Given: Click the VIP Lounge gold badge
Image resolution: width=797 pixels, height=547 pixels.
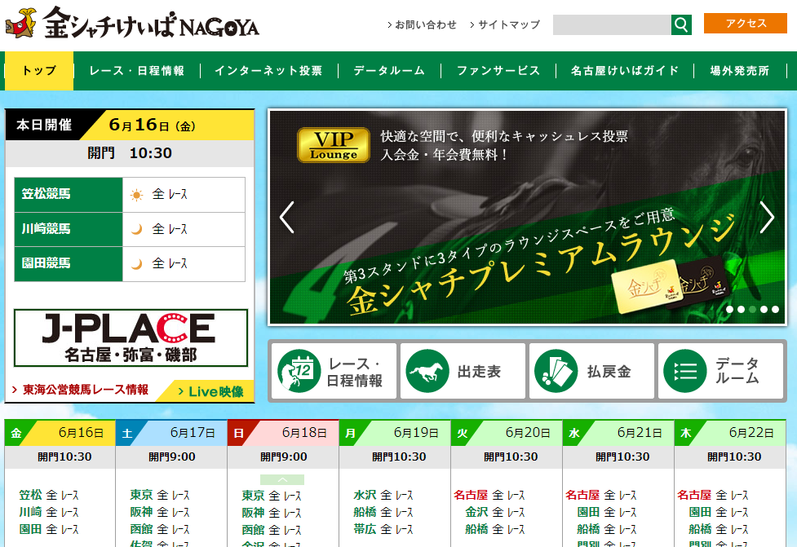Looking at the screenshot, I should [x=334, y=145].
